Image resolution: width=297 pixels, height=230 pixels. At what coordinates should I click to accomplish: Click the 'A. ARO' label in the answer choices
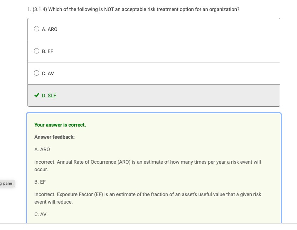pos(50,29)
